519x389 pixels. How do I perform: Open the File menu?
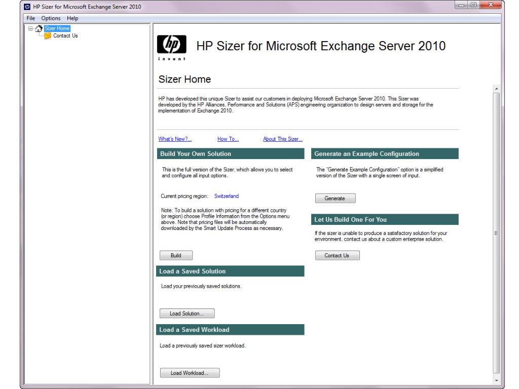(x=31, y=18)
